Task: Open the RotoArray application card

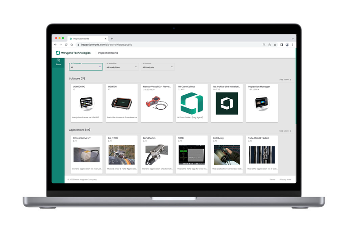Action: 227,155
